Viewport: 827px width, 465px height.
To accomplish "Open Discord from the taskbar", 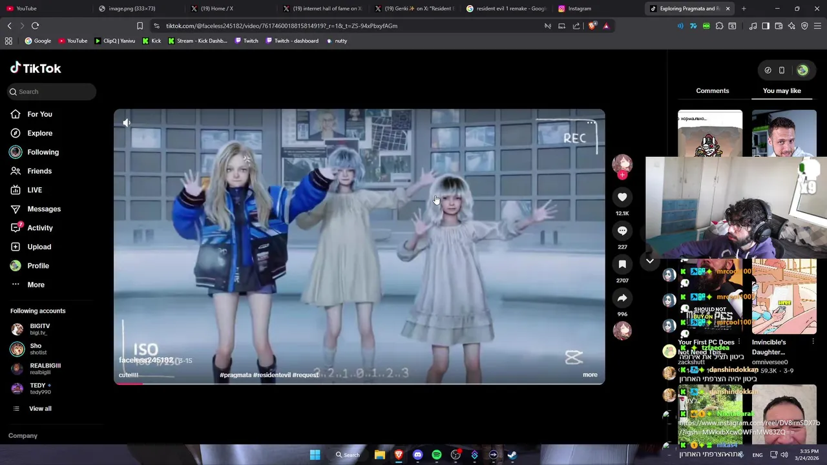I will click(417, 455).
